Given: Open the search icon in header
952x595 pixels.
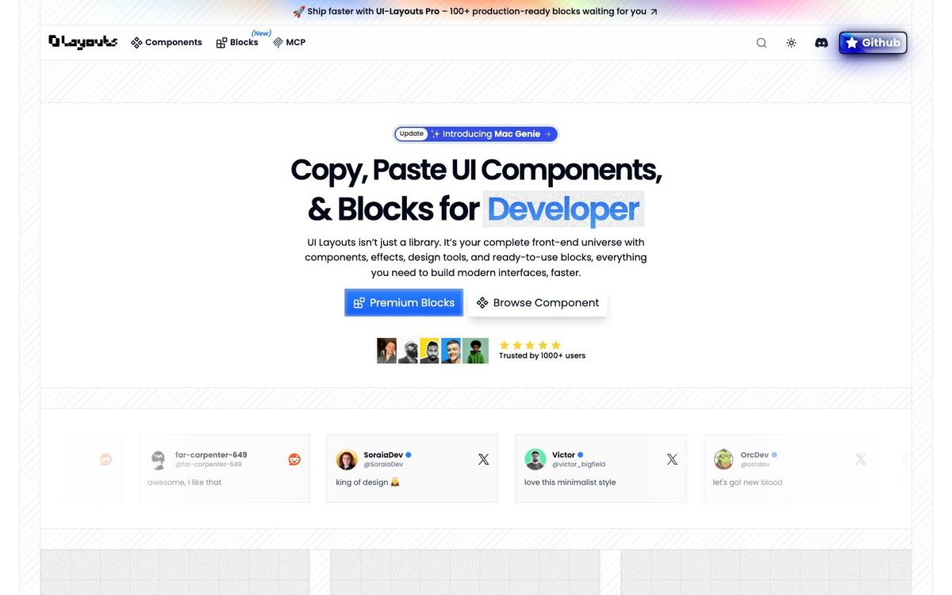Looking at the screenshot, I should [x=762, y=43].
